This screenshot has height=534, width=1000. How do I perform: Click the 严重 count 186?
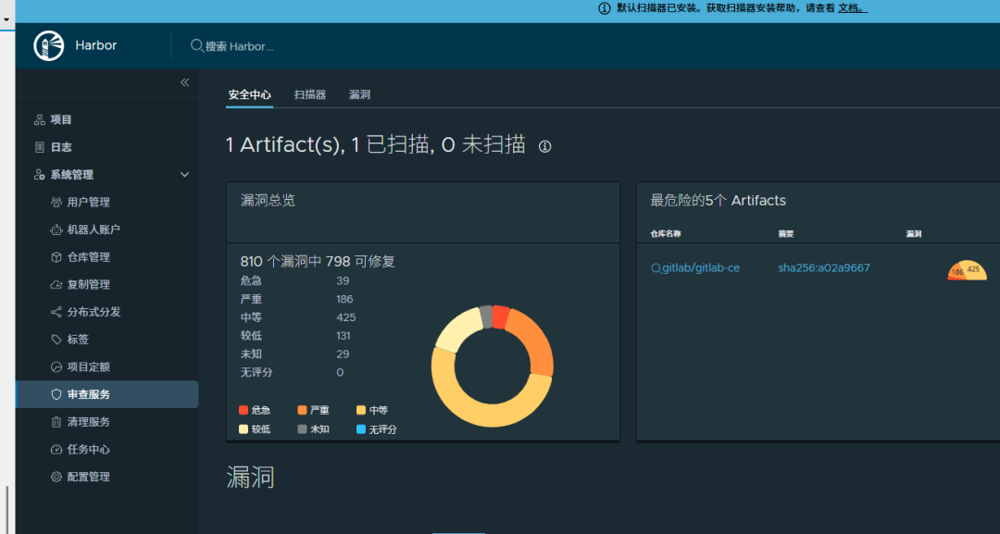pyautogui.click(x=344, y=300)
